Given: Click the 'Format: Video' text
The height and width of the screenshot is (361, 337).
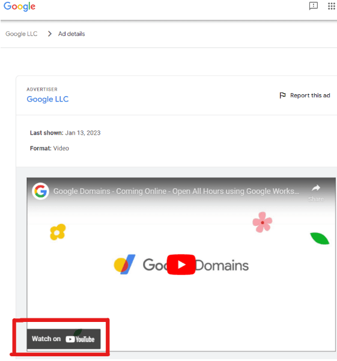Looking at the screenshot, I should click(x=49, y=148).
